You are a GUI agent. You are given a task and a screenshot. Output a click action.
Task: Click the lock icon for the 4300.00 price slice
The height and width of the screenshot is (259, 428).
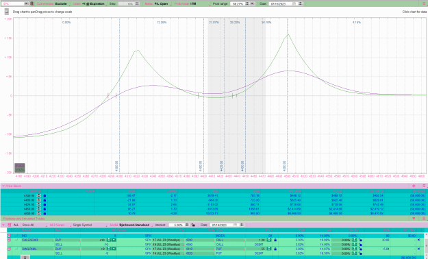45,195
